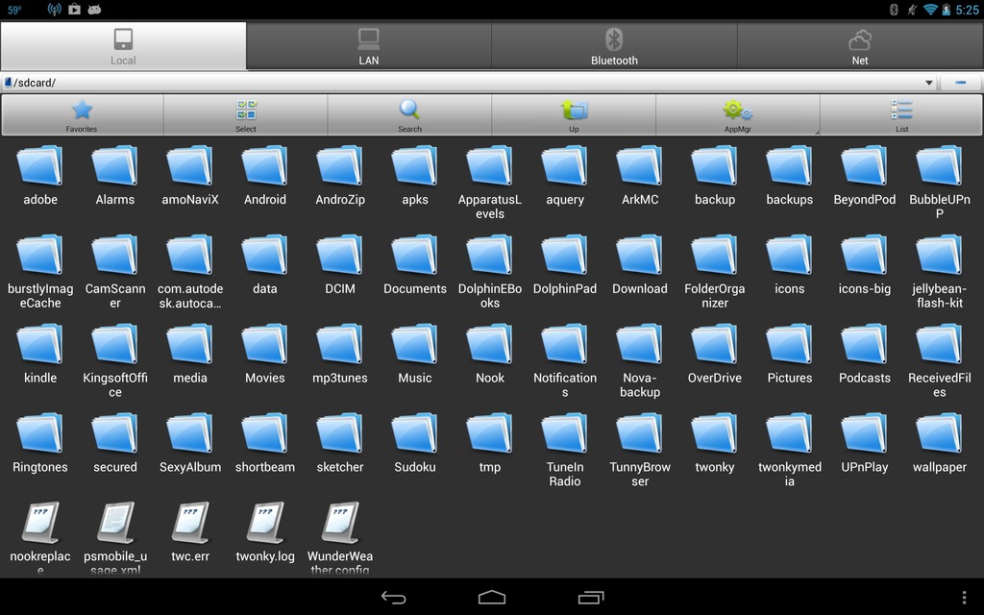Viewport: 984px width, 615px height.
Task: Select the DolphinPad folder label
Action: 565,288
